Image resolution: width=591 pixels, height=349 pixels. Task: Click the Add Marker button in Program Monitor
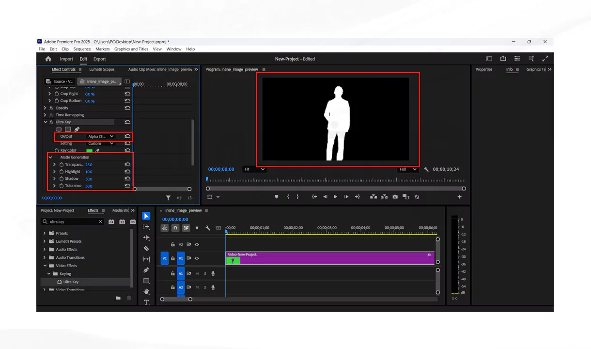277,197
